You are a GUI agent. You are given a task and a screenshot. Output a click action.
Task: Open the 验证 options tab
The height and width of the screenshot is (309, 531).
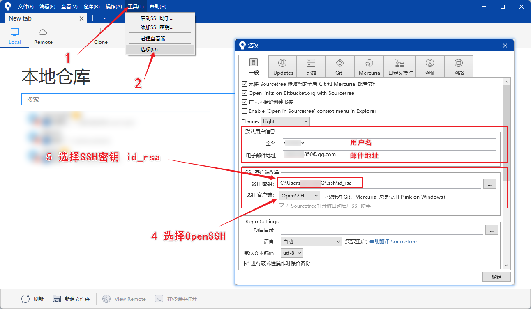pos(430,66)
